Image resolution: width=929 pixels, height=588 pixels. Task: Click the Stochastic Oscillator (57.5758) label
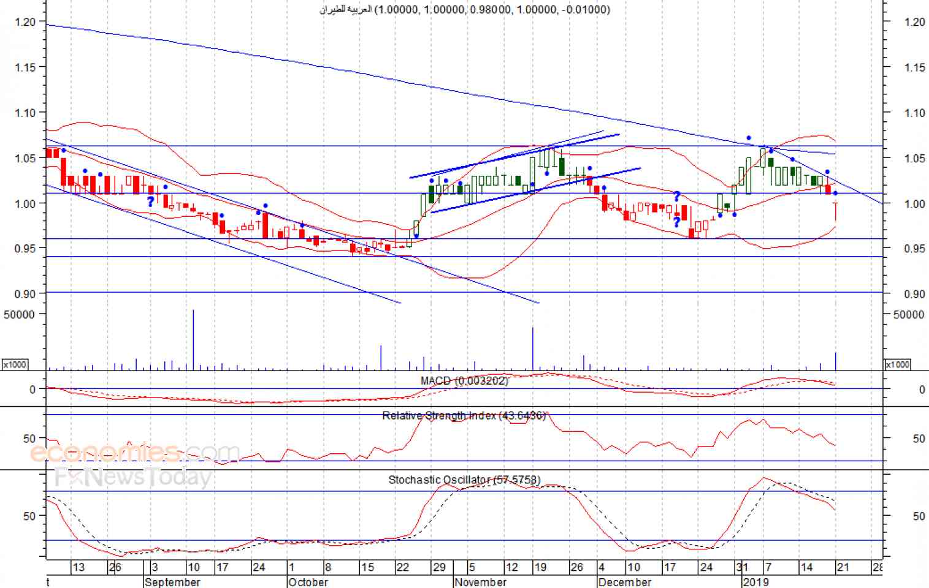(x=464, y=480)
